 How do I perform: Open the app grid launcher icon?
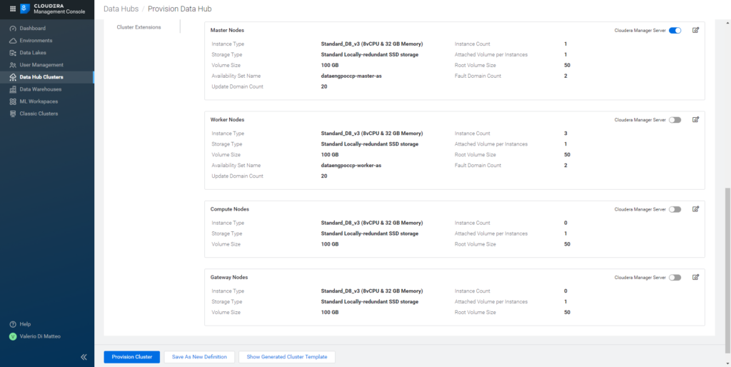[13, 9]
